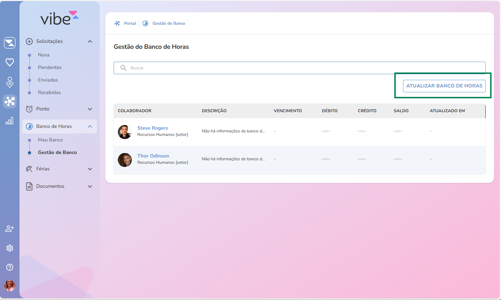Click the add user icon
Screen dimensions: 501x300
point(10,229)
